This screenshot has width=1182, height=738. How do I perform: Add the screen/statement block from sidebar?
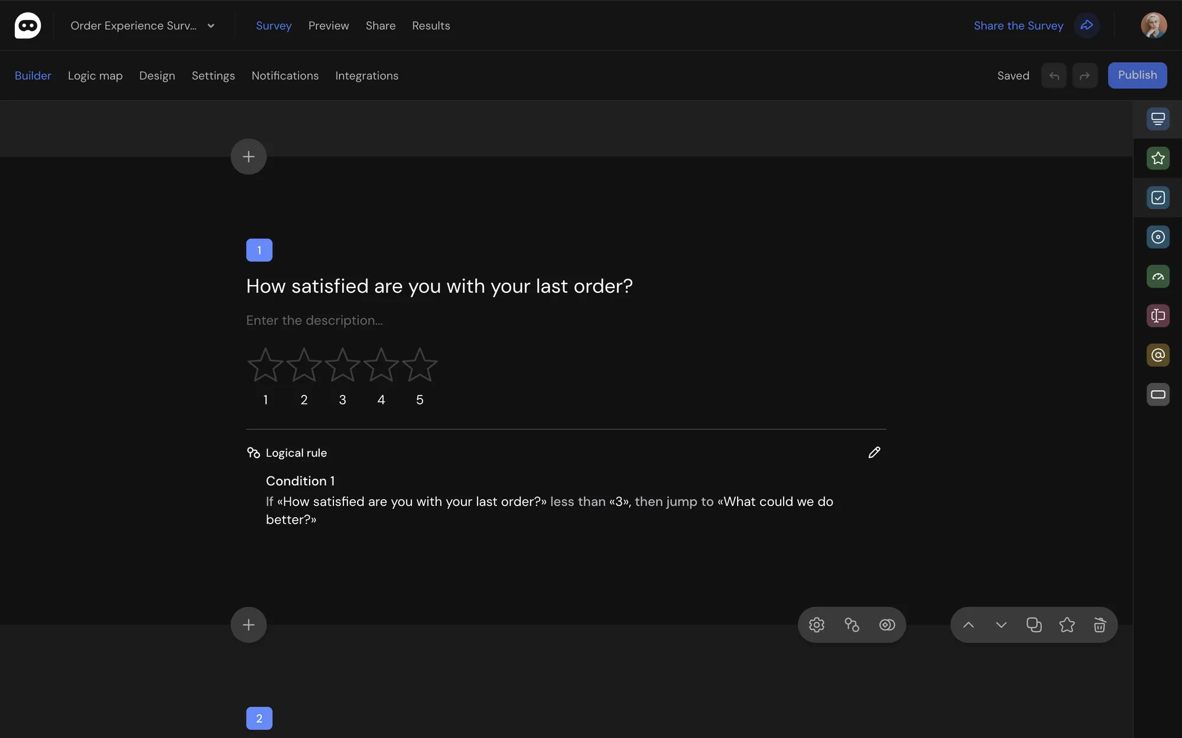pos(1158,119)
